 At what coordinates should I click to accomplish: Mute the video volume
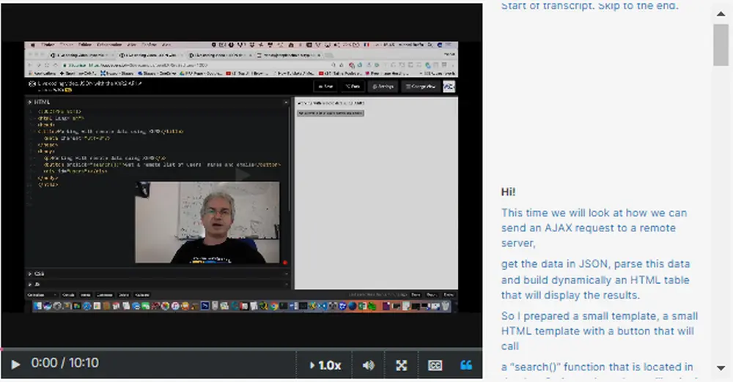point(369,365)
